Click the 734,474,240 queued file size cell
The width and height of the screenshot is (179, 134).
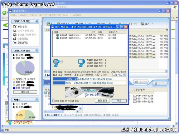click(91, 38)
